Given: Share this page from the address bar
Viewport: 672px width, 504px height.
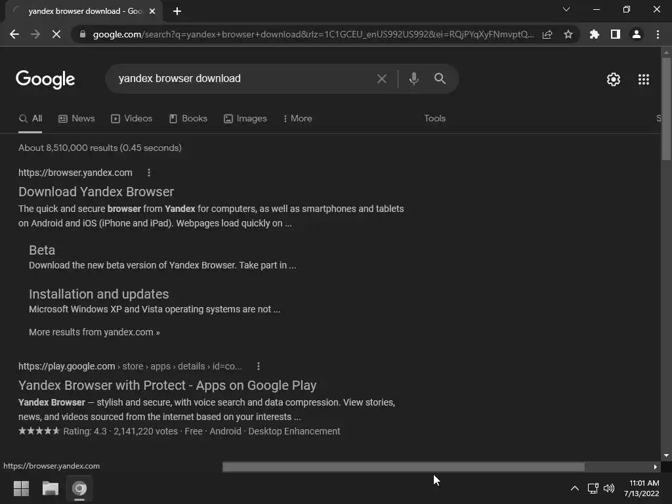Looking at the screenshot, I should tap(547, 34).
